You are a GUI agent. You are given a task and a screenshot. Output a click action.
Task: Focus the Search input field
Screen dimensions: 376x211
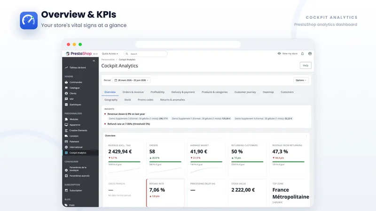[x=146, y=54]
